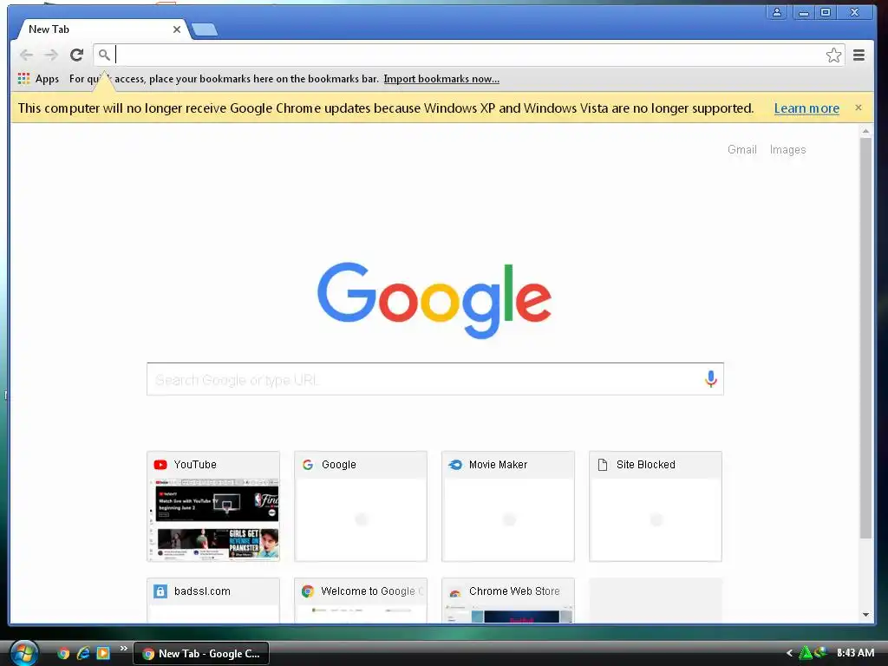888x666 pixels.
Task: Click the Back navigation arrow
Action: [x=26, y=55]
